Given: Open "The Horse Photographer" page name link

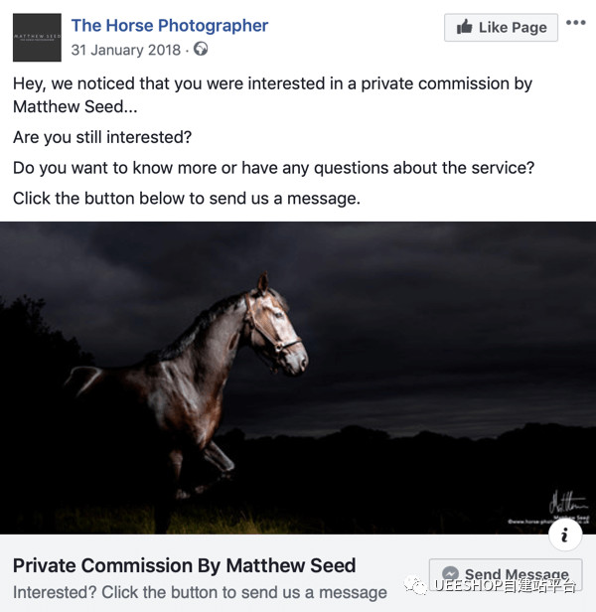Looking at the screenshot, I should click(170, 25).
